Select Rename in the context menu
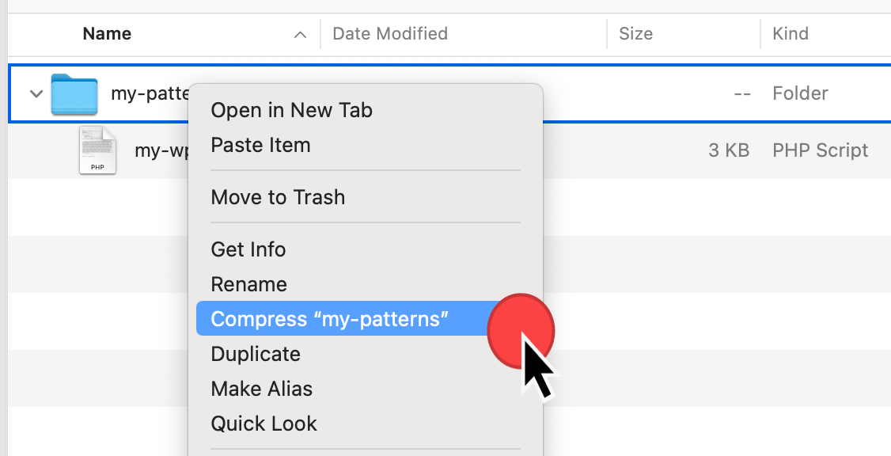Viewport: 891px width, 456px height. pyautogui.click(x=248, y=284)
